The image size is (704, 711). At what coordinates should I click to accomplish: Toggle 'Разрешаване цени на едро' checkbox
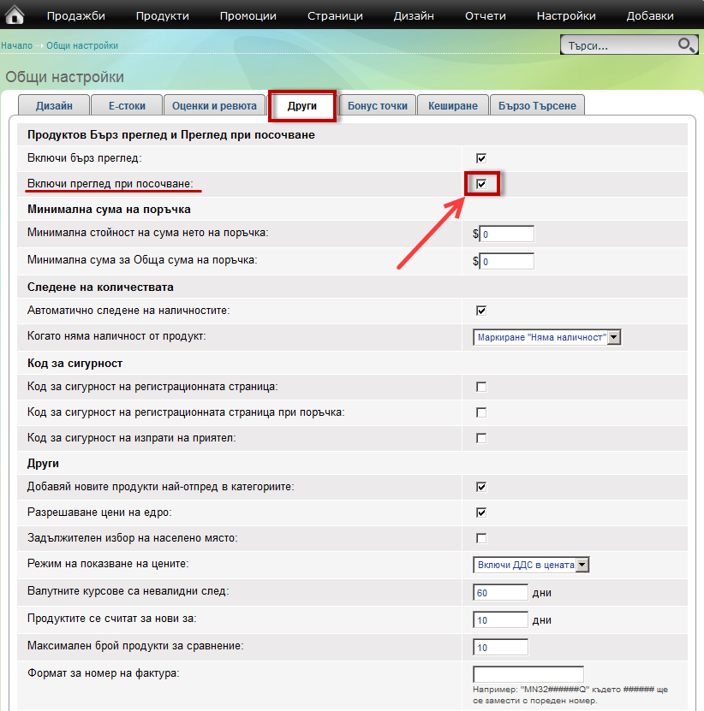481,513
